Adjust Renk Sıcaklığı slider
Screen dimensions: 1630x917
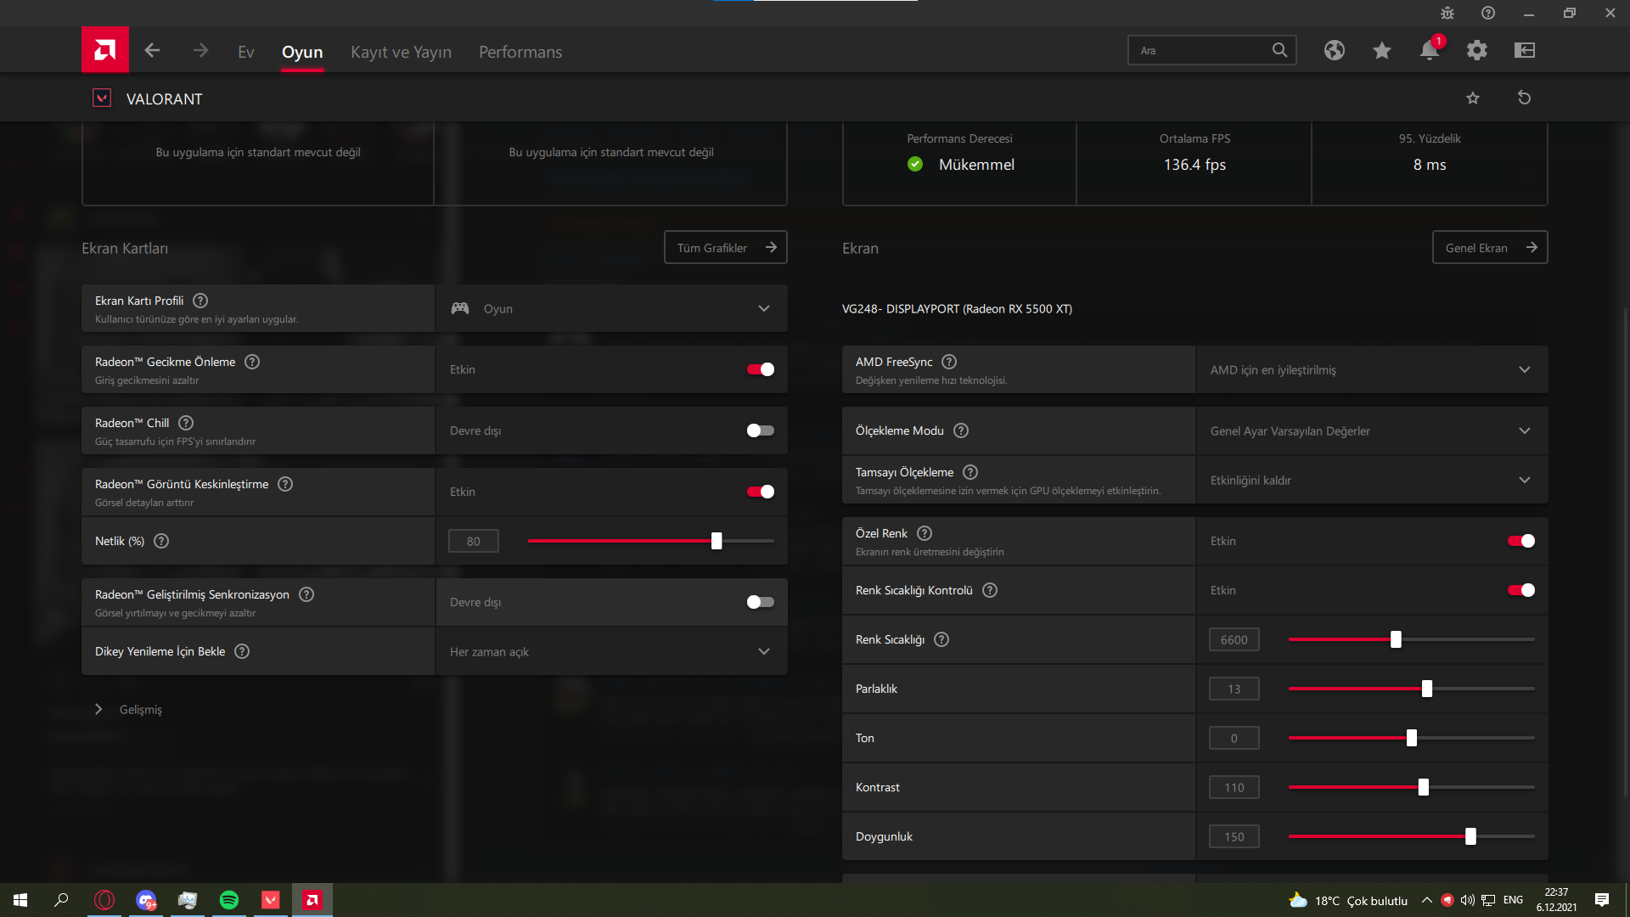point(1411,639)
